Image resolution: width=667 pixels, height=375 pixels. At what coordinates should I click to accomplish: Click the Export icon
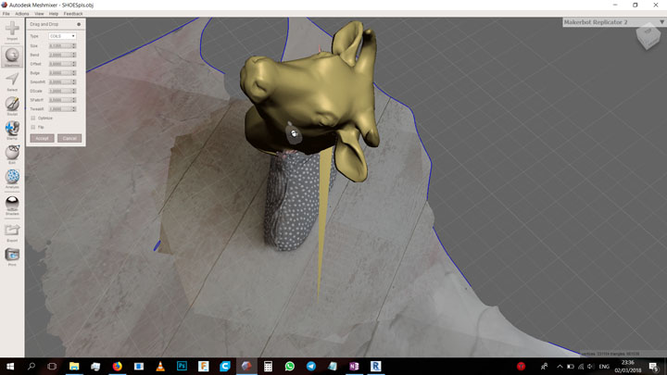point(12,231)
